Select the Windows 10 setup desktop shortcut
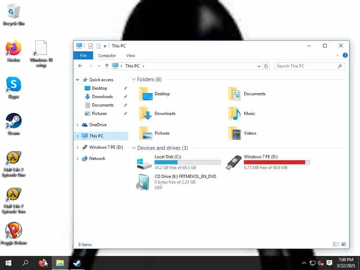The image size is (360, 270). click(x=41, y=54)
